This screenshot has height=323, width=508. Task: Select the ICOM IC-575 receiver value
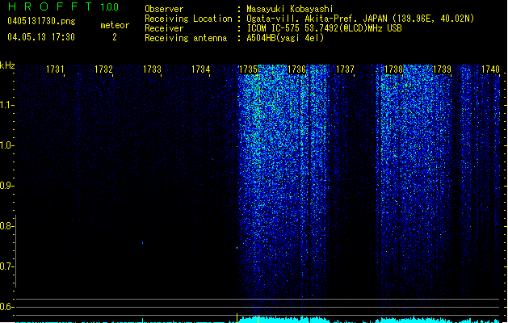tap(325, 28)
